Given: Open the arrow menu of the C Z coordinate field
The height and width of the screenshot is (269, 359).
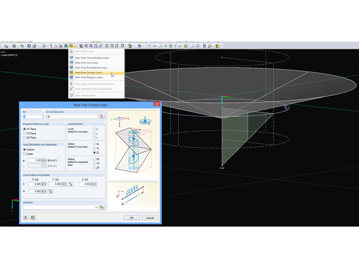Looking at the screenshot, I should tap(95, 184).
